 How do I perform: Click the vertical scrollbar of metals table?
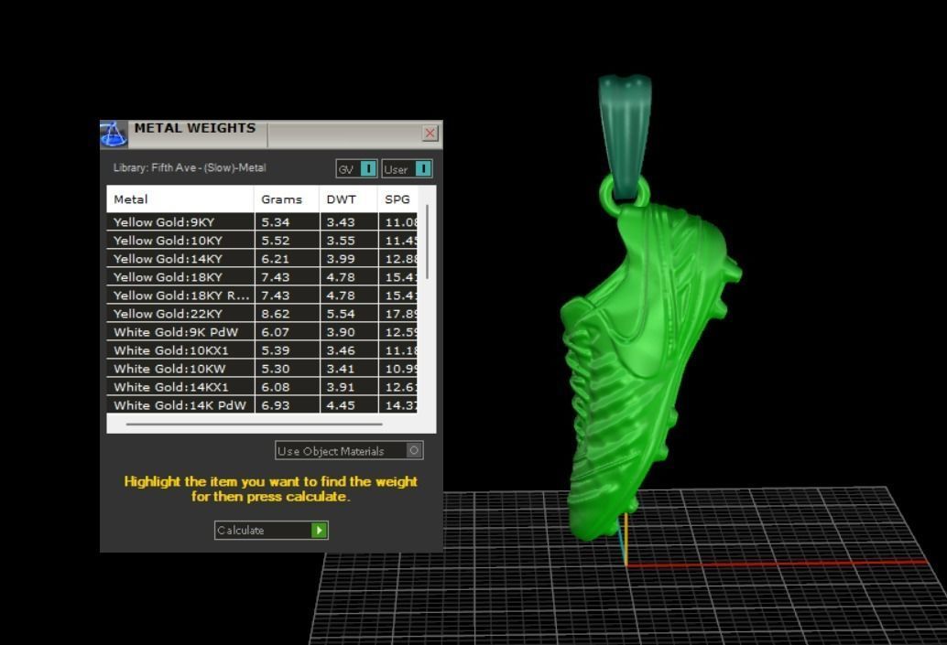(x=428, y=242)
